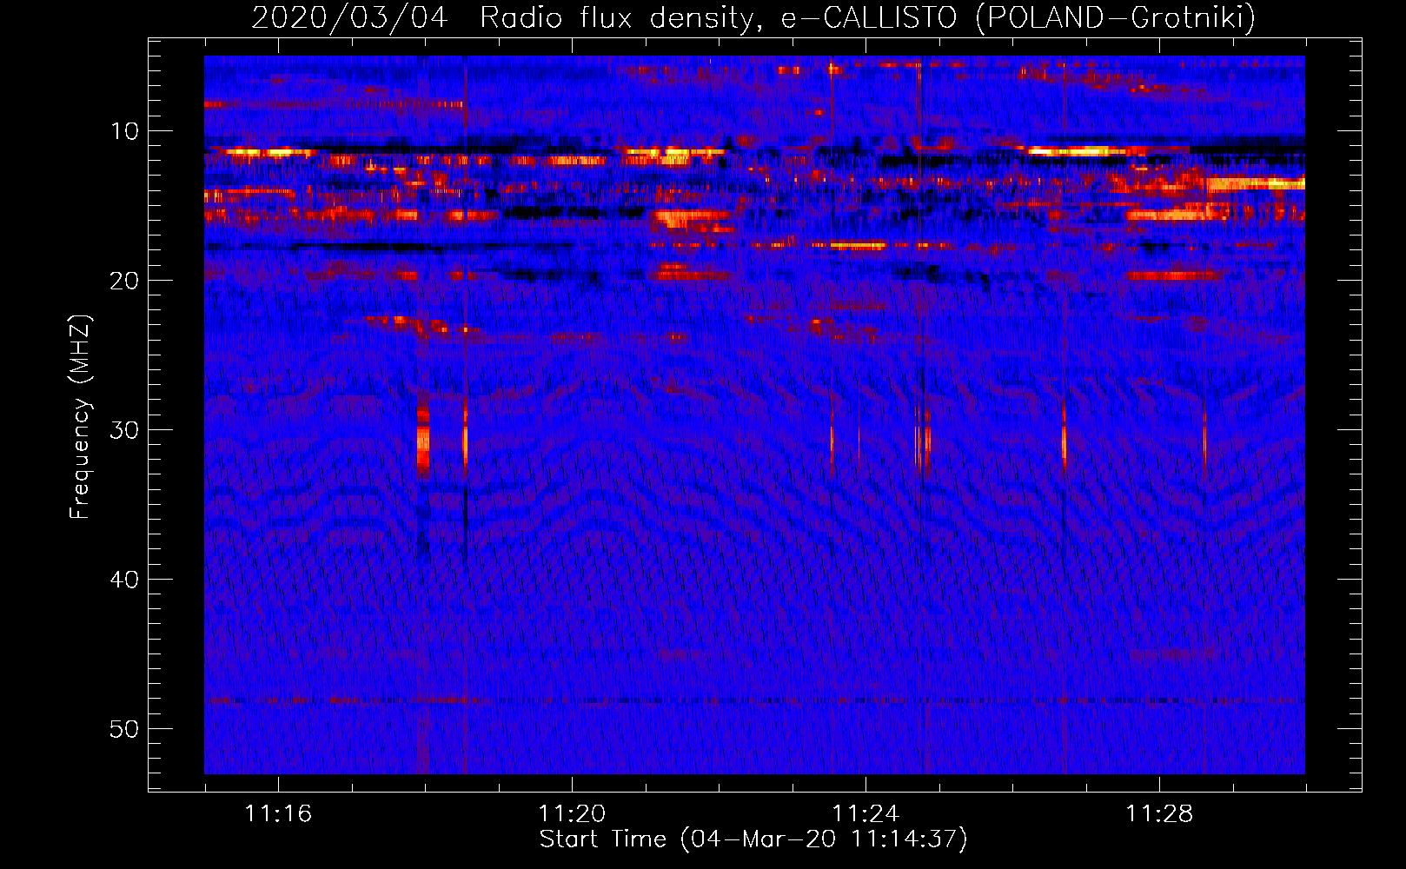
Task: Click the 40 MHz frequency tick label
Action: pyautogui.click(x=125, y=580)
